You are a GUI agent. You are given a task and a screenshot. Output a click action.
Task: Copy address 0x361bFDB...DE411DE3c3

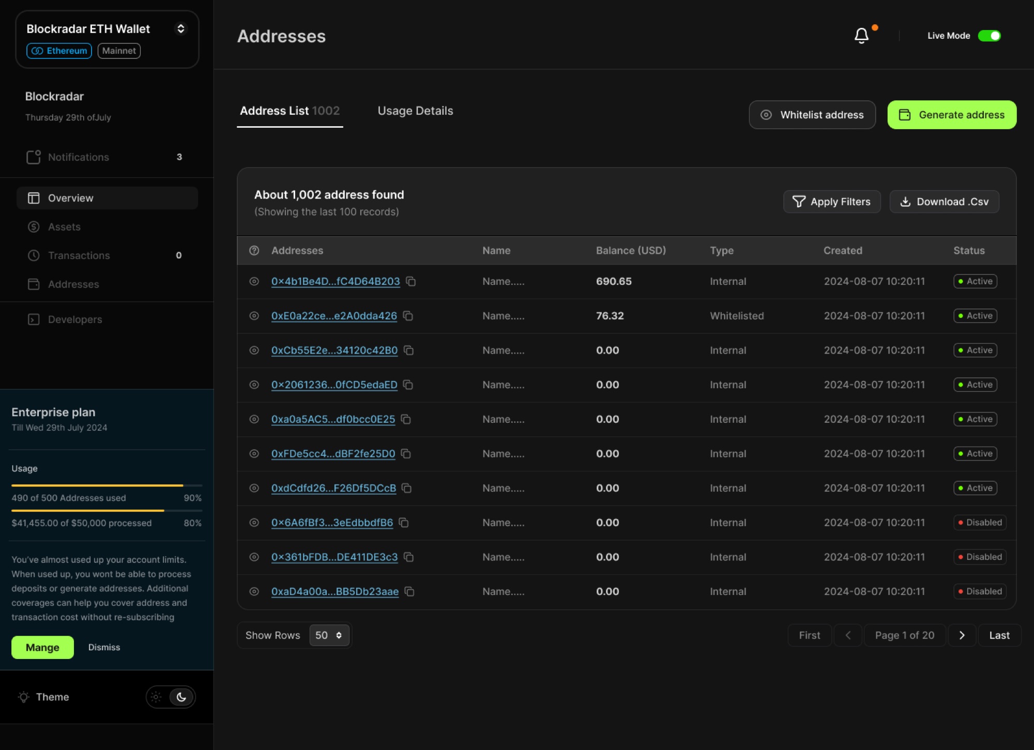point(408,557)
